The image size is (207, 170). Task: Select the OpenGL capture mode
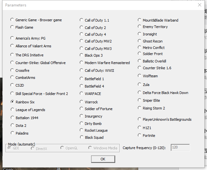tap(62, 148)
